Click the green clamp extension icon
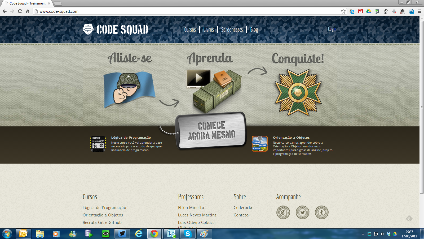The height and width of the screenshot is (239, 424). point(377,11)
